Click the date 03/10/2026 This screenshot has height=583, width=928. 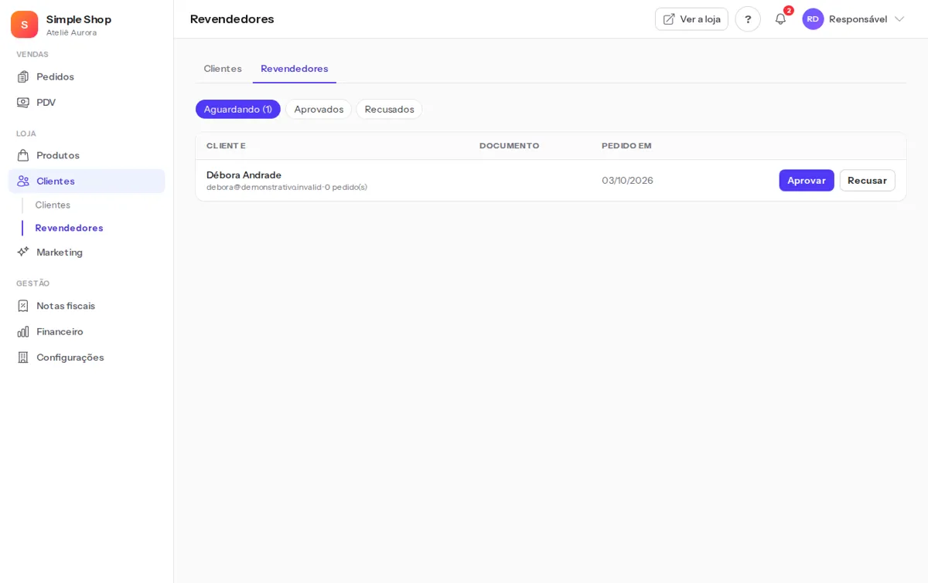click(x=627, y=181)
